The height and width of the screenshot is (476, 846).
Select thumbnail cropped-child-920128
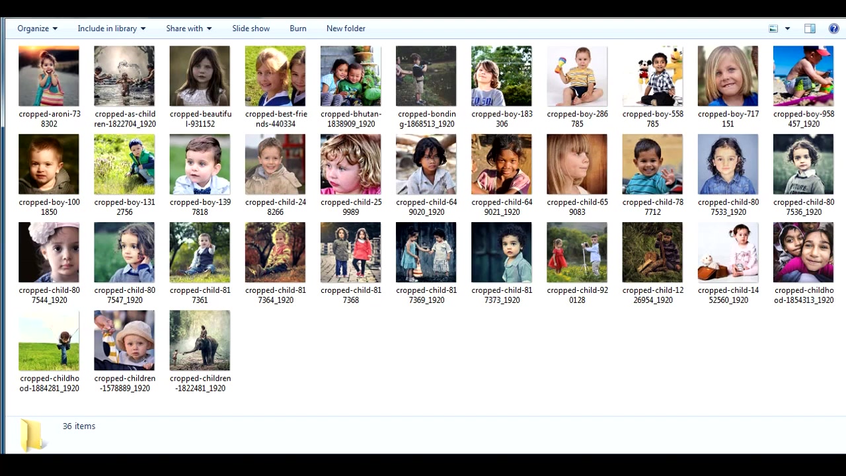(577, 252)
